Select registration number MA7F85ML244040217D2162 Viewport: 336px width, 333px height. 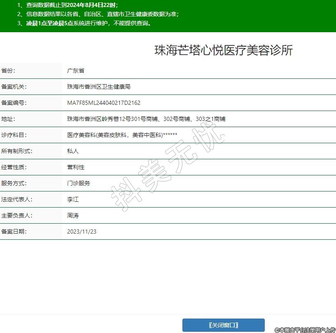[104, 103]
